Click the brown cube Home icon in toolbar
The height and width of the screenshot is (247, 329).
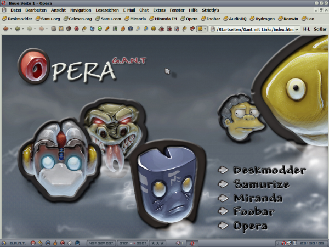click(x=69, y=29)
